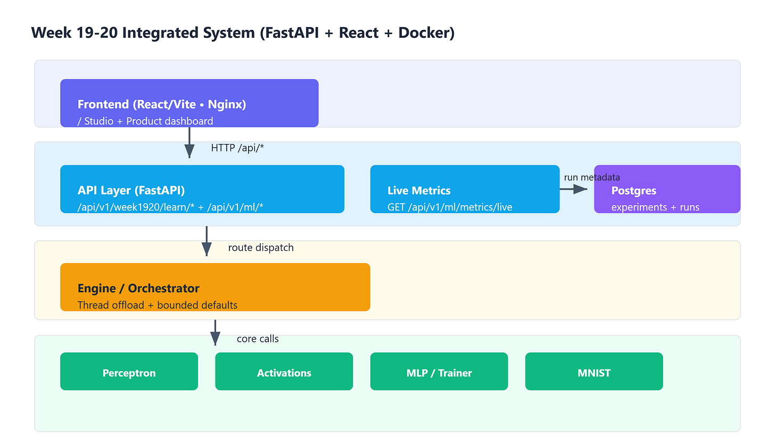Click the Activations block
Image resolution: width=775 pixels, height=447 pixels.
tap(284, 372)
